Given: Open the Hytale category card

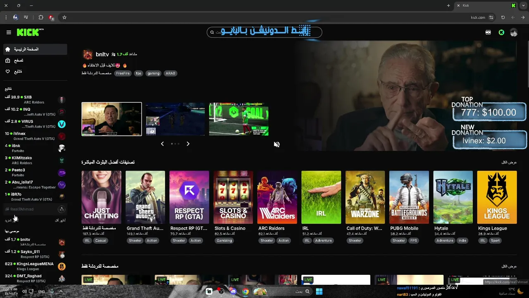Looking at the screenshot, I should click(453, 197).
